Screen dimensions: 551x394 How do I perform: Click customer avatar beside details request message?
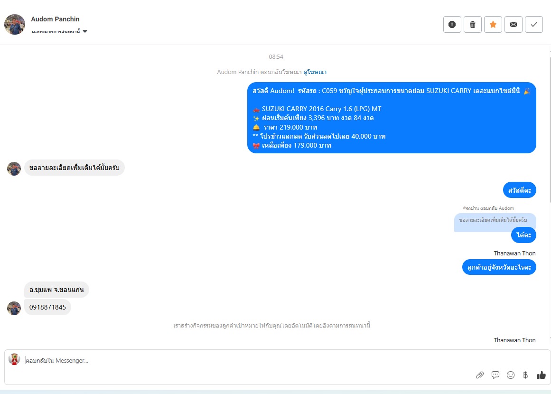[x=14, y=169]
